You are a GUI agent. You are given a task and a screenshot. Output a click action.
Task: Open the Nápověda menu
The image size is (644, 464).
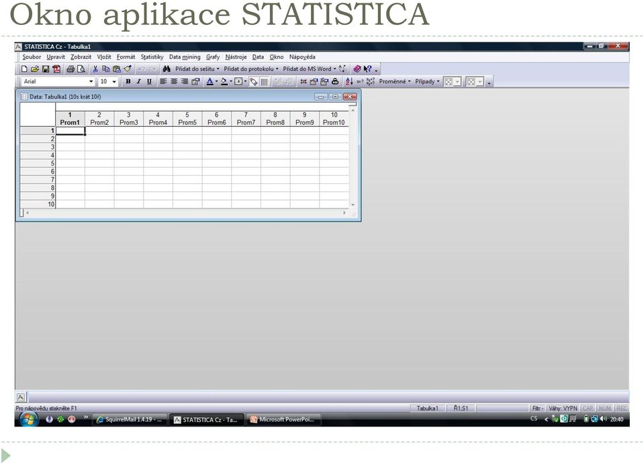tap(302, 57)
